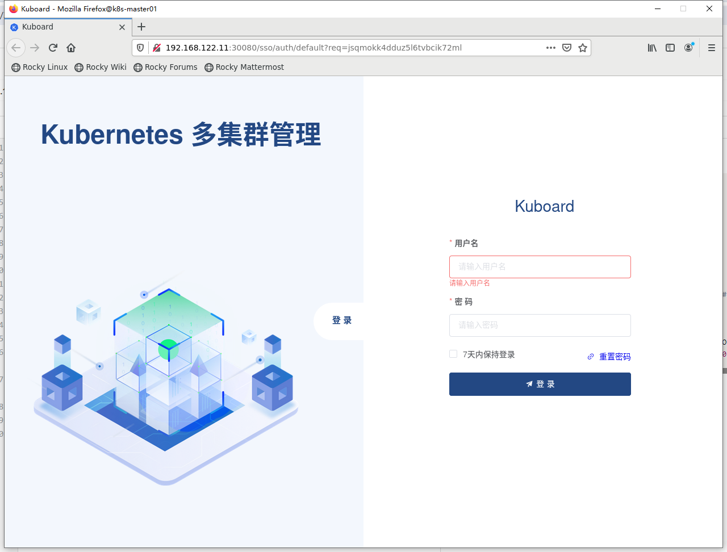Click the password input field
The height and width of the screenshot is (552, 727).
540,325
